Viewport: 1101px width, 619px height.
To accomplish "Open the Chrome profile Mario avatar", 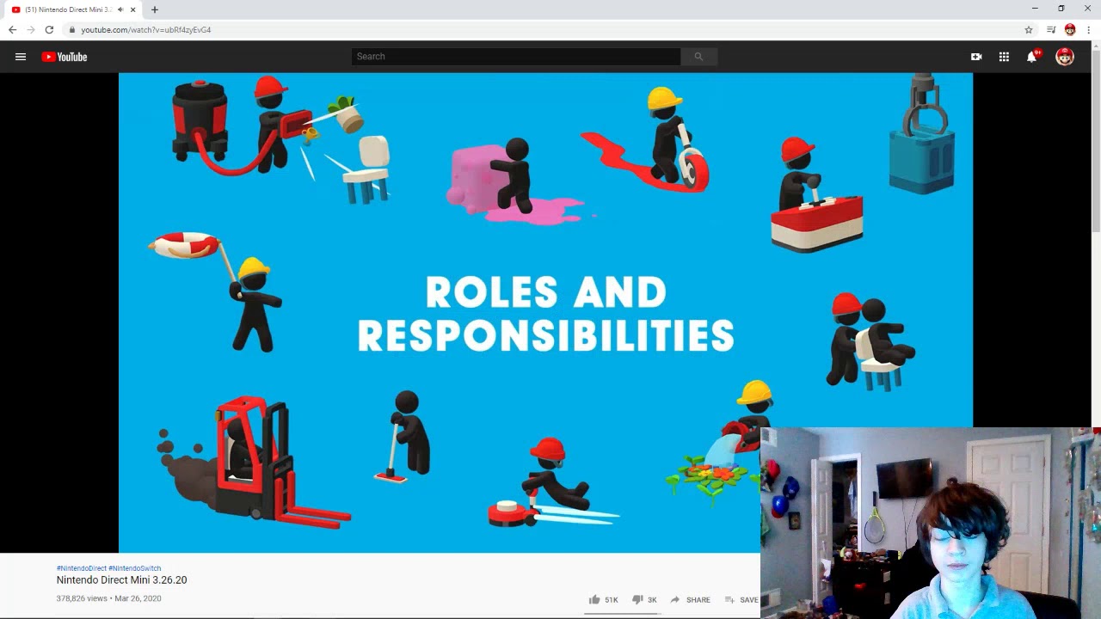I will coord(1070,29).
